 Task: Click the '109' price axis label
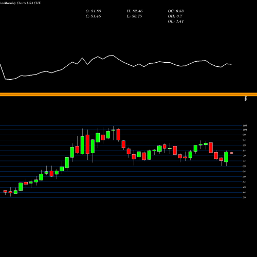245,125
